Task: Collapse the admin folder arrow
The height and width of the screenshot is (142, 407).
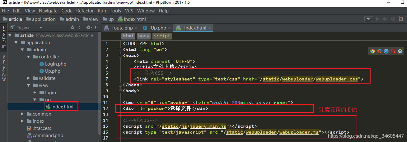Action: (x=22, y=50)
